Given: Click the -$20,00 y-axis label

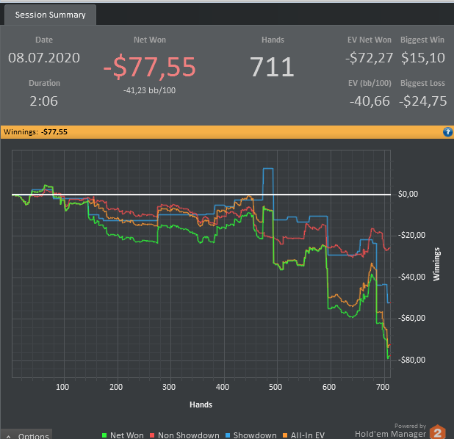Looking at the screenshot, I should [x=411, y=235].
